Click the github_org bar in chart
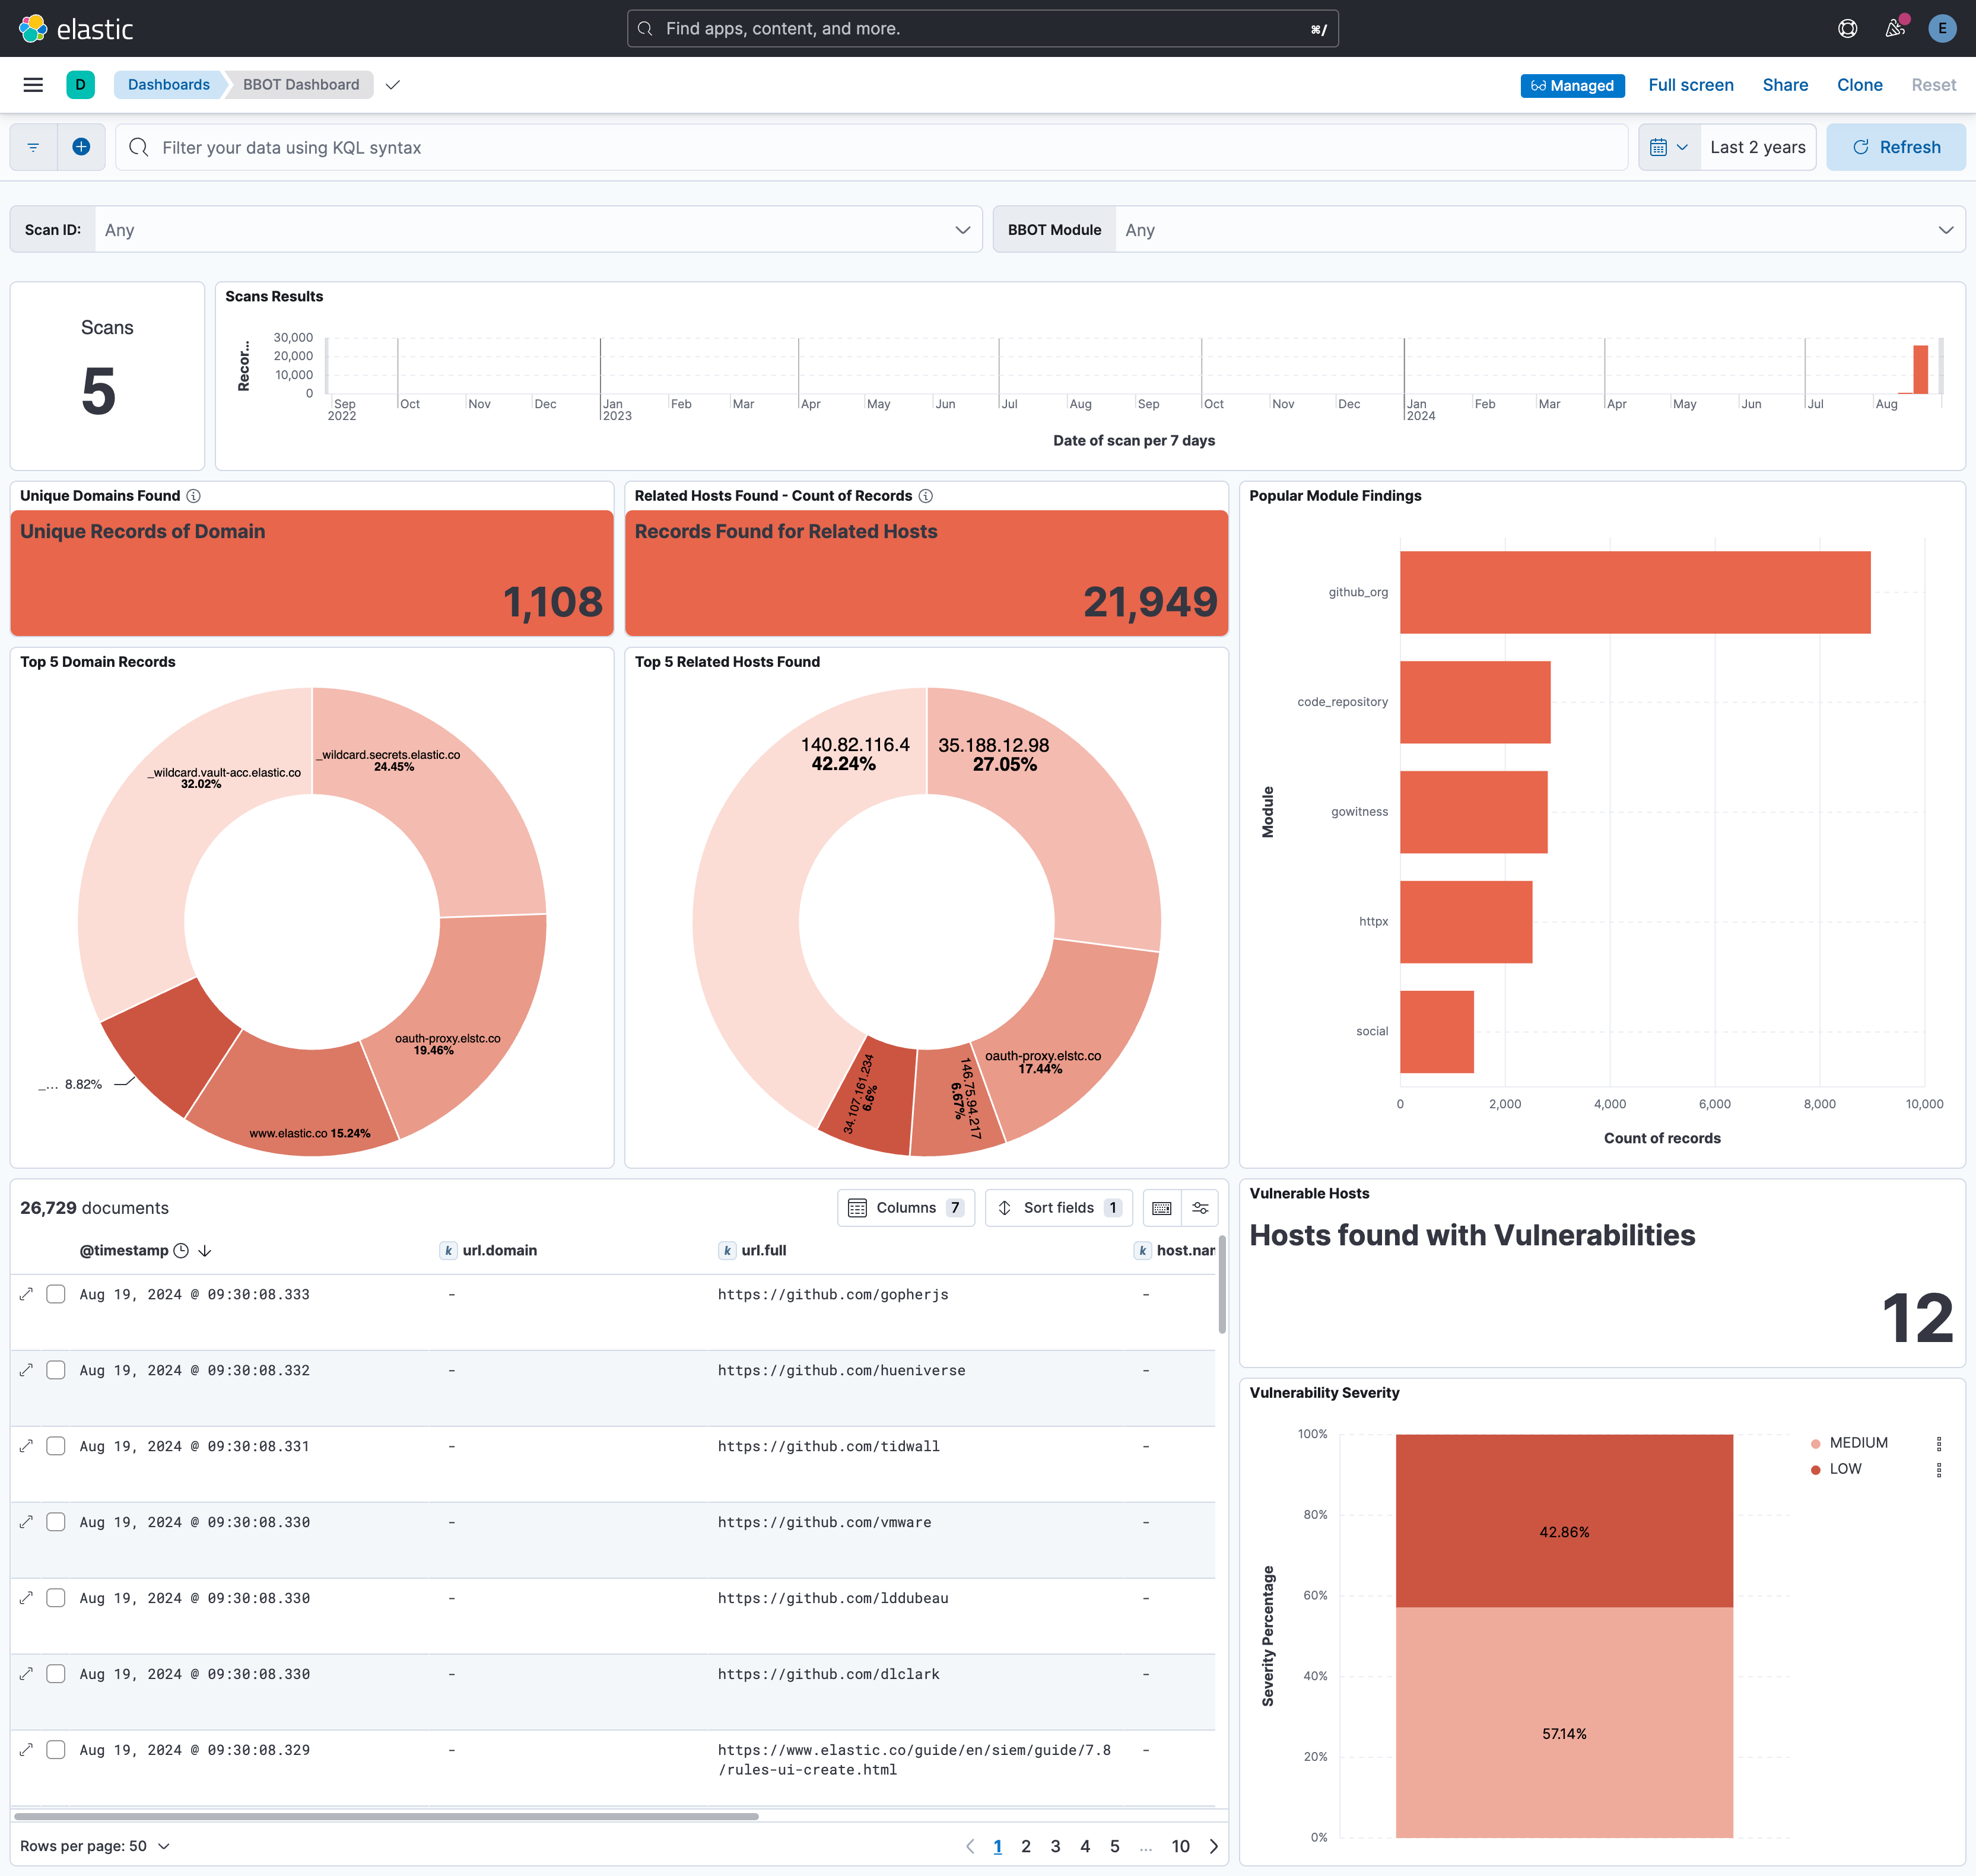Image resolution: width=1976 pixels, height=1876 pixels. [1635, 592]
